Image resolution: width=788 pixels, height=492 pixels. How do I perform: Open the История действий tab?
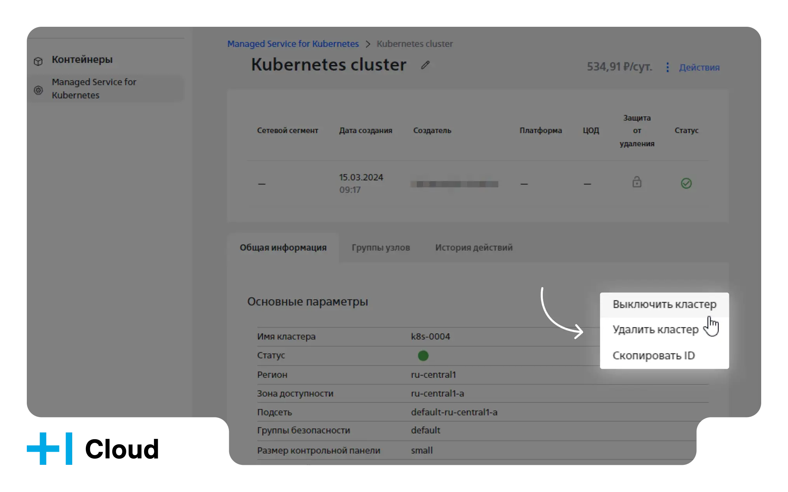pos(474,248)
